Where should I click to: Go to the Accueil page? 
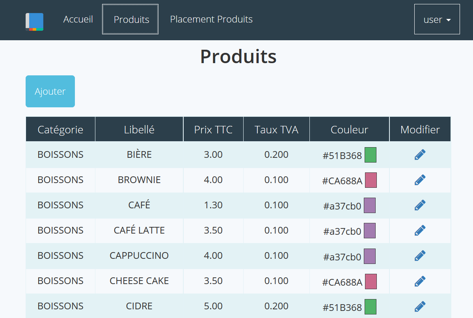pyautogui.click(x=78, y=19)
